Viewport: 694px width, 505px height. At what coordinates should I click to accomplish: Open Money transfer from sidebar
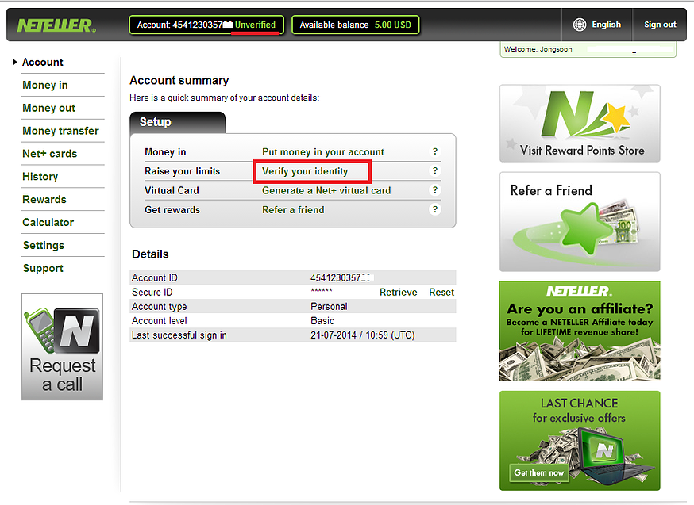point(60,132)
